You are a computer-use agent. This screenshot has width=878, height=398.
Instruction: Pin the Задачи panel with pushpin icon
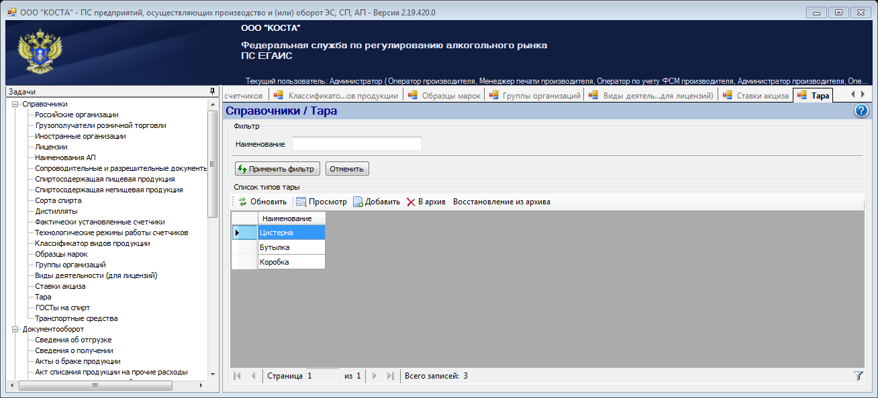212,91
